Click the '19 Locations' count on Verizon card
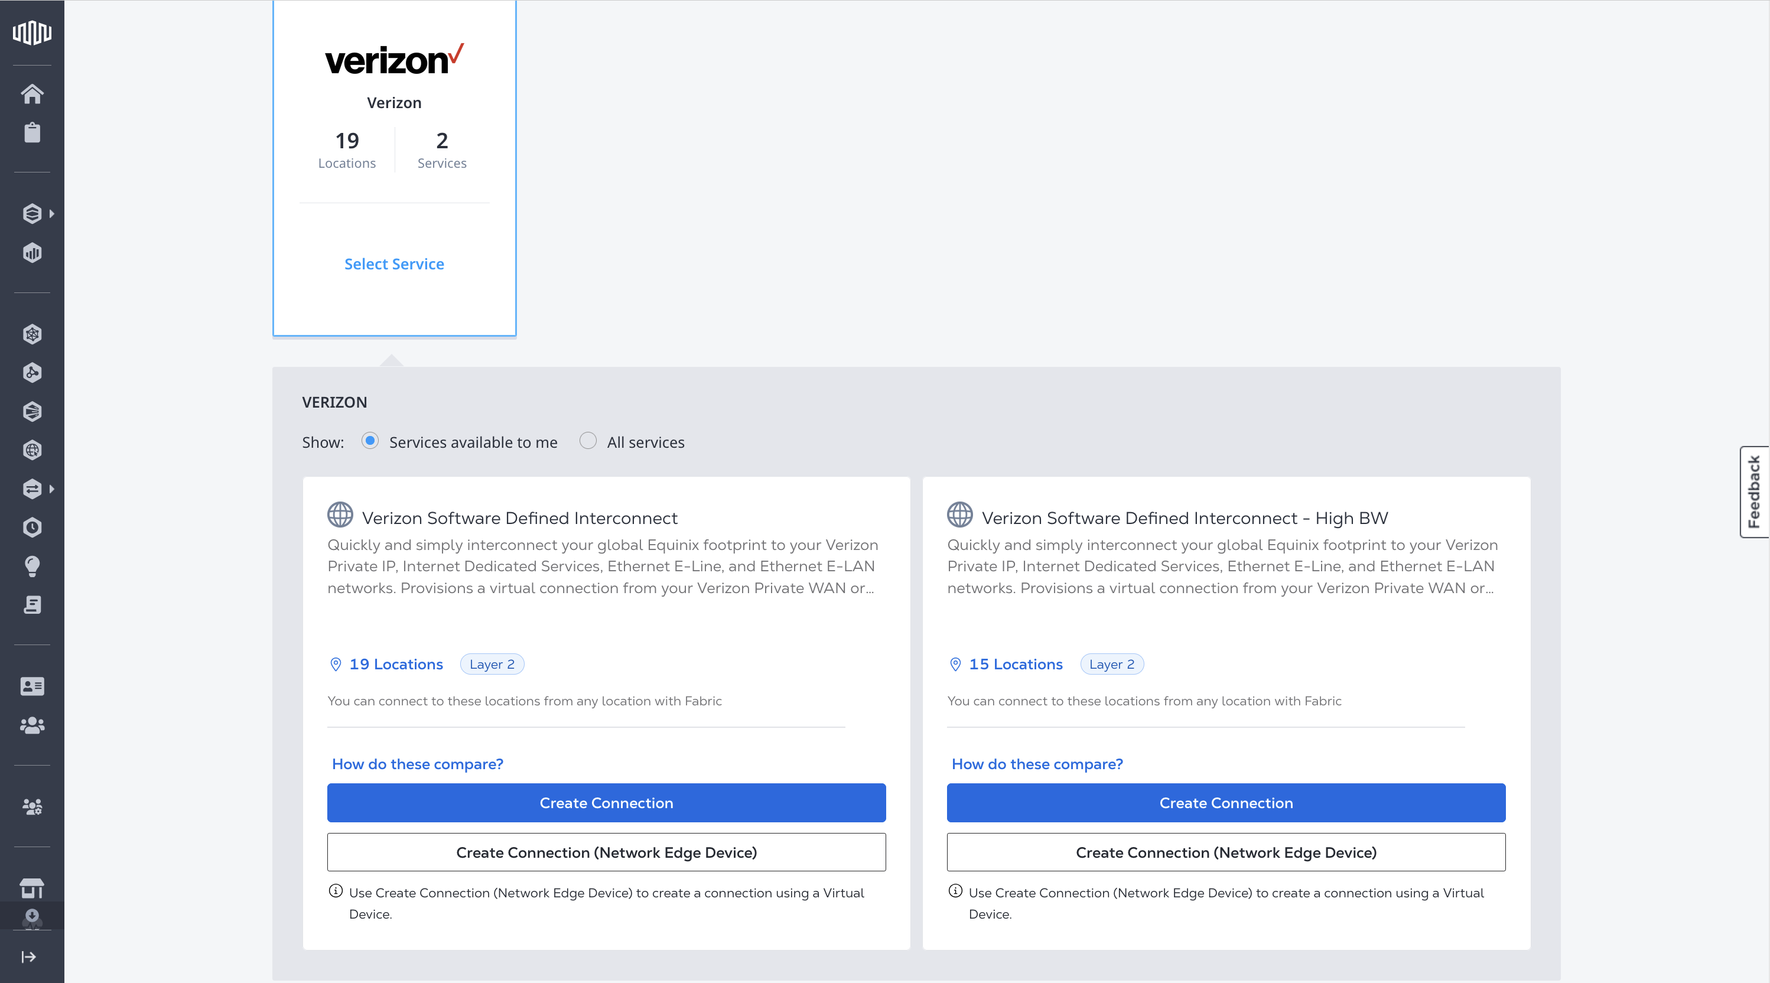This screenshot has height=983, width=1770. (347, 149)
